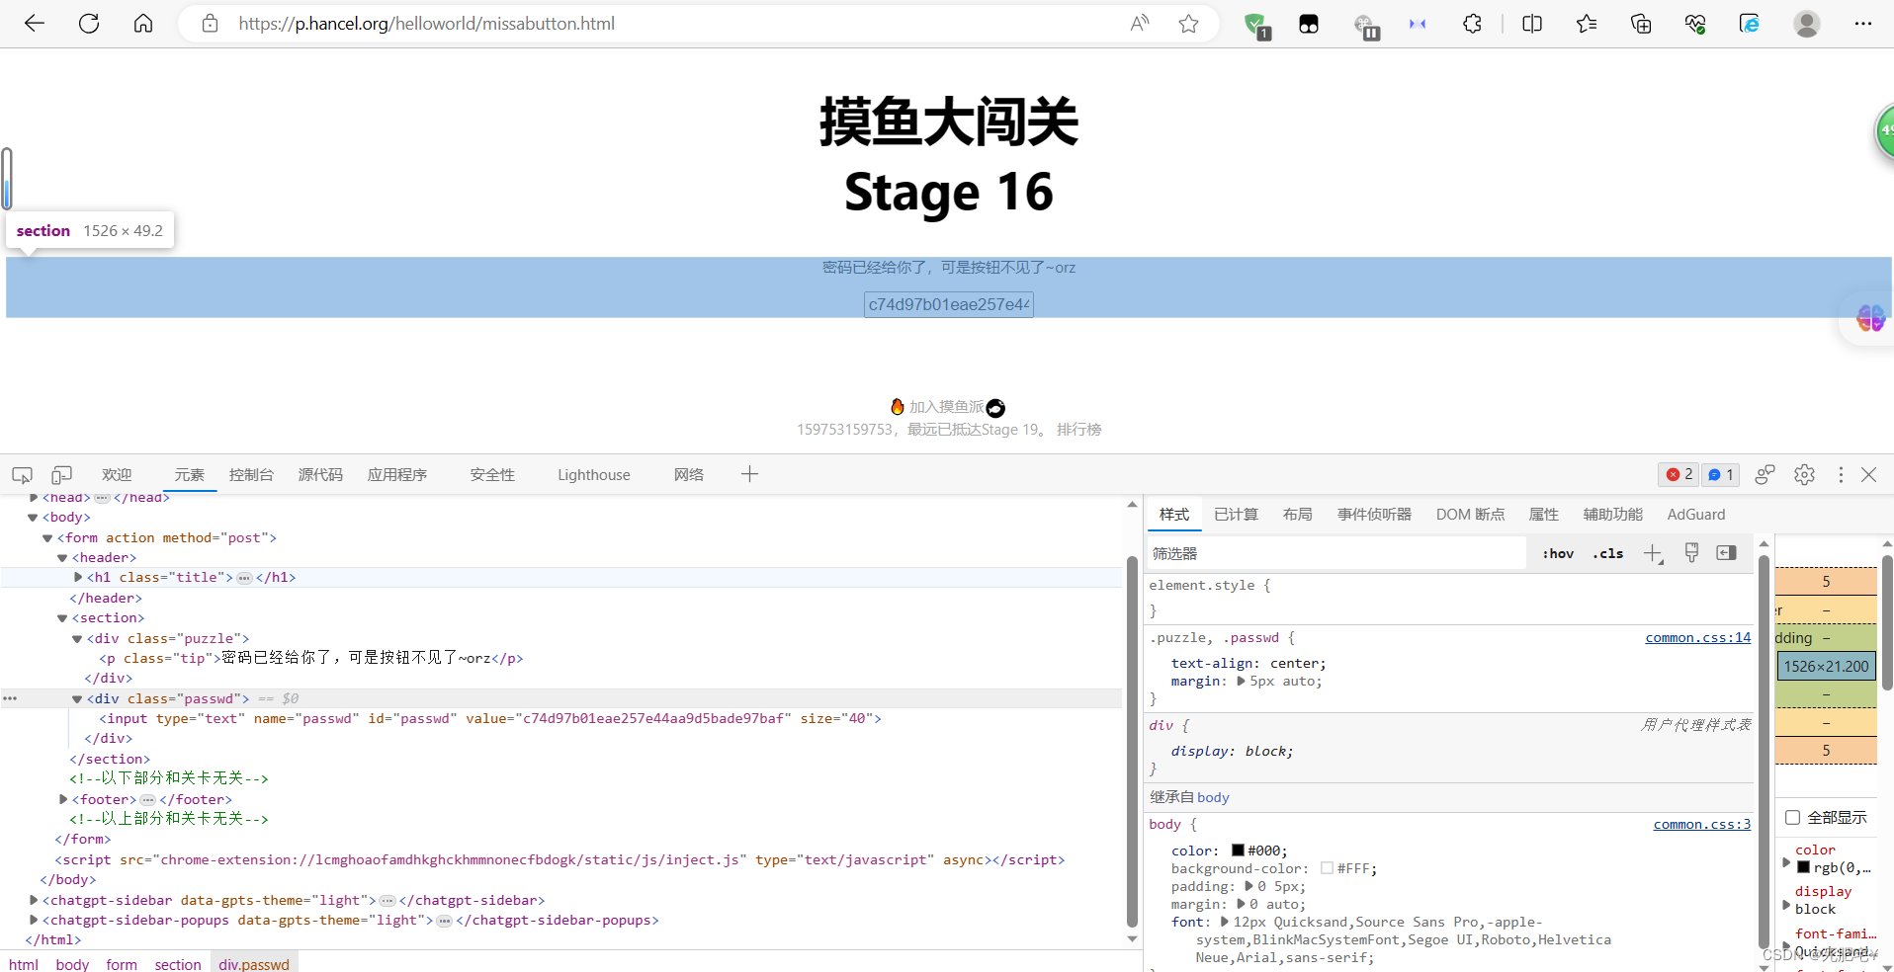The width and height of the screenshot is (1894, 972).
Task: Open the 加入摸鱼派 link
Action: point(946,407)
